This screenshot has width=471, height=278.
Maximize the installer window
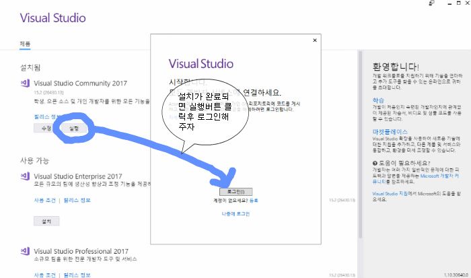coord(458,3)
